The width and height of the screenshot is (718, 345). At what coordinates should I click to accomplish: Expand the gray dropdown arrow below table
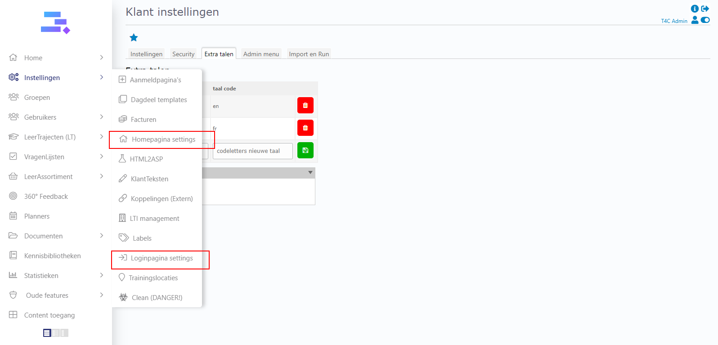pyautogui.click(x=310, y=173)
